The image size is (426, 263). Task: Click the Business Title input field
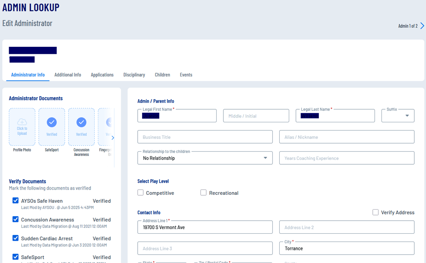pos(205,137)
